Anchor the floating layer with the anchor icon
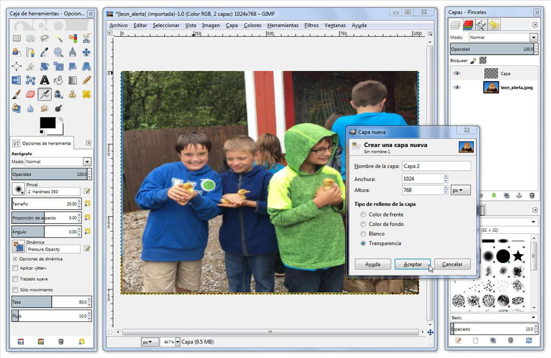 click(519, 196)
